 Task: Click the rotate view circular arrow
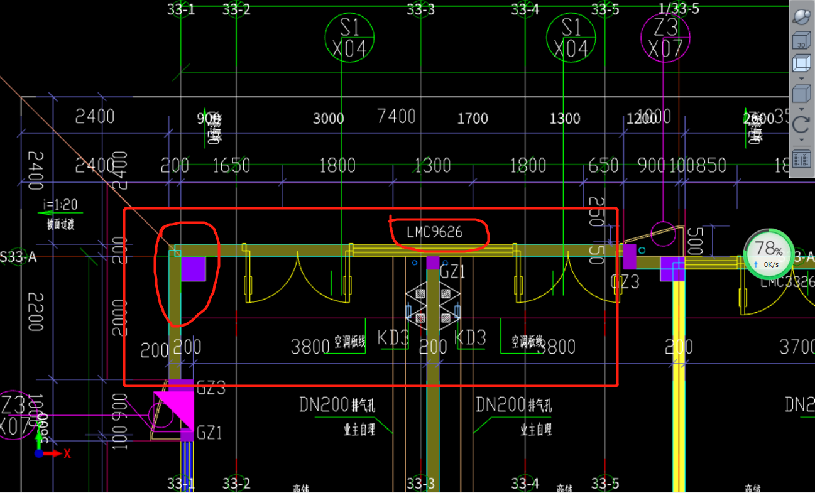pos(801,124)
